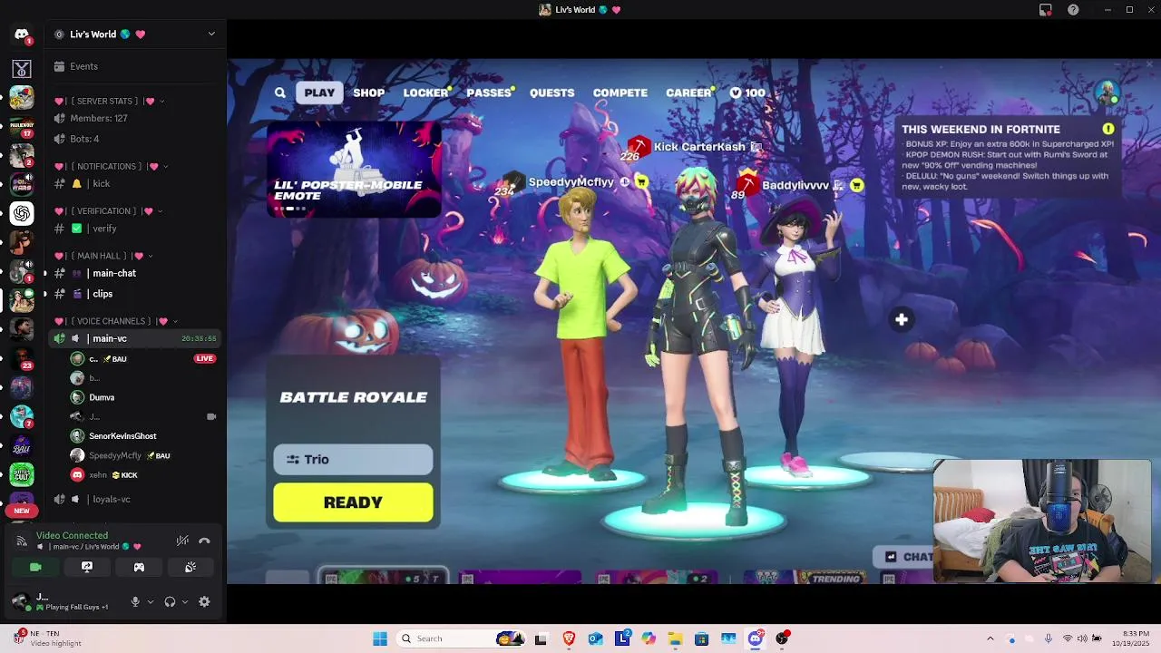Click the taskbar Search box
Screen dimensions: 1161x653
point(461,638)
